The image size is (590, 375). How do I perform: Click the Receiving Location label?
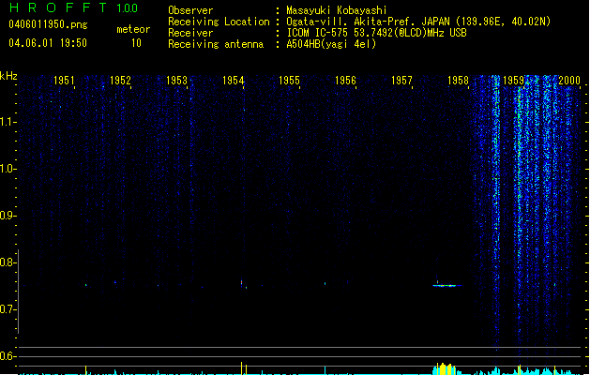219,22
